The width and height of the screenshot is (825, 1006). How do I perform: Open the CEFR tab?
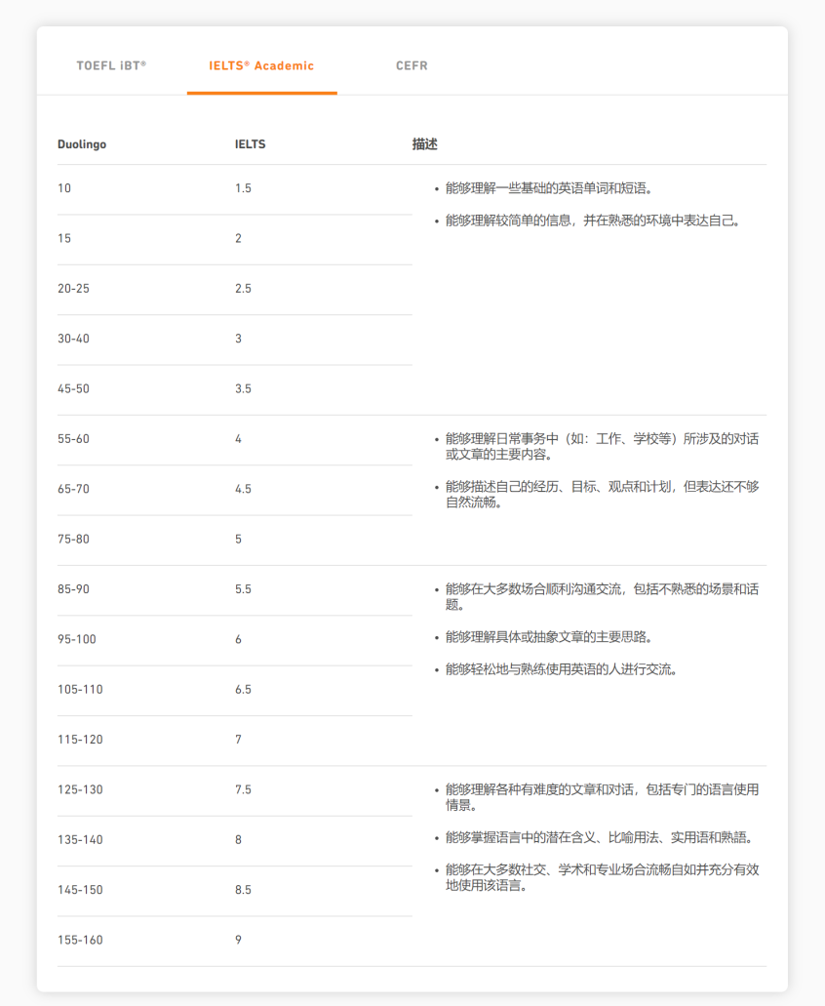click(412, 66)
